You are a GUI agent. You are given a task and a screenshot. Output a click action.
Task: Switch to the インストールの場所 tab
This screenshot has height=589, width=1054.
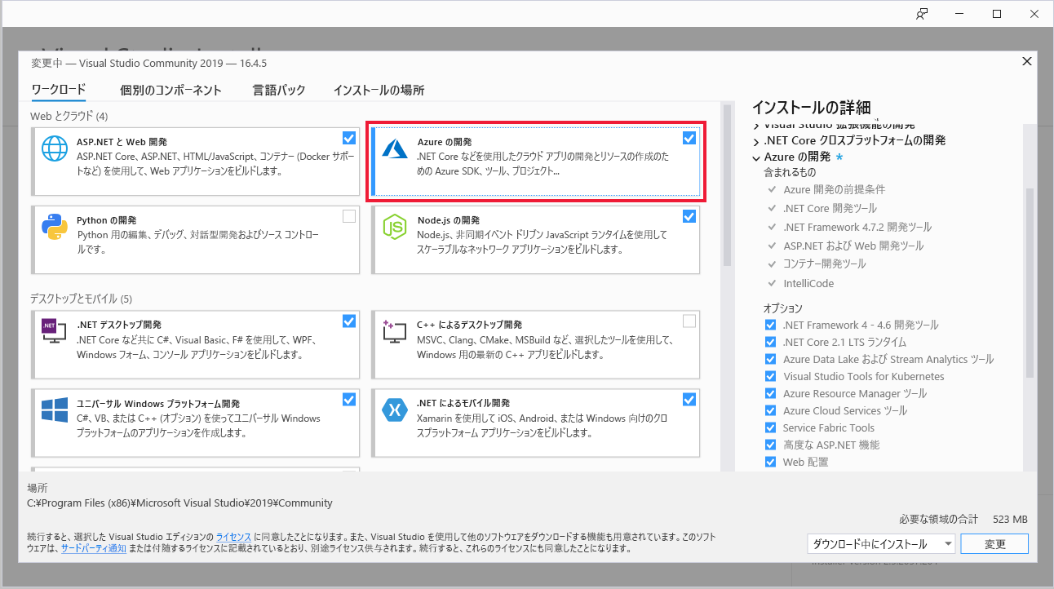pyautogui.click(x=379, y=90)
